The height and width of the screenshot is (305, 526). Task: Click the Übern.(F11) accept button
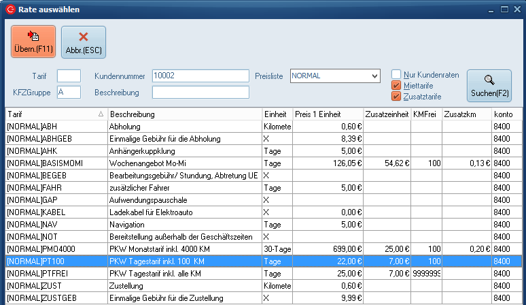(x=33, y=42)
